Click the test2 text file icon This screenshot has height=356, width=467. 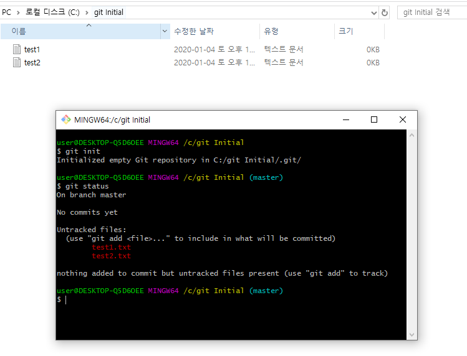coord(17,62)
